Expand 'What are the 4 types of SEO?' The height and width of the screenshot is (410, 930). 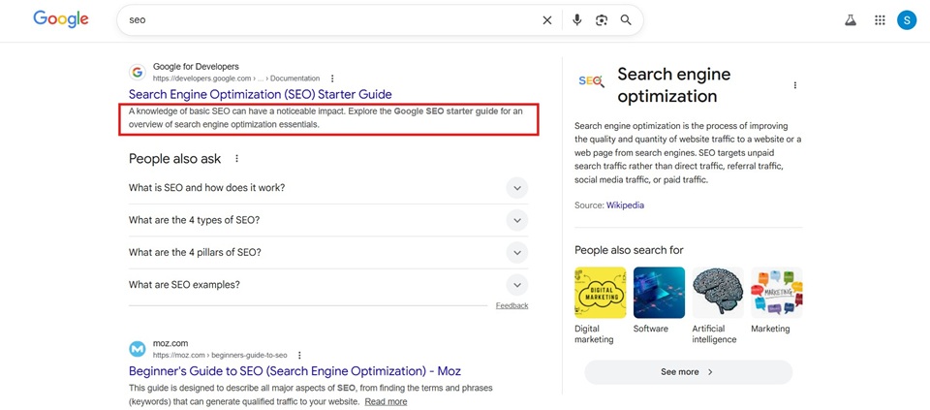coord(328,220)
